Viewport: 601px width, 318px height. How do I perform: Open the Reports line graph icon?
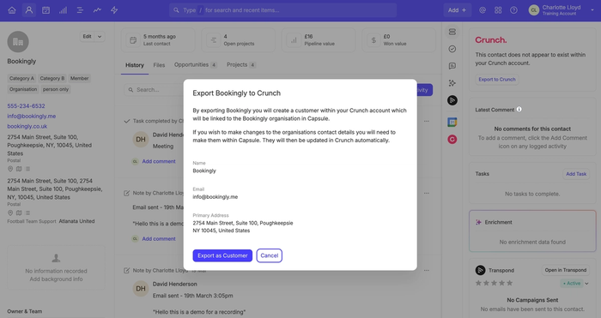97,10
